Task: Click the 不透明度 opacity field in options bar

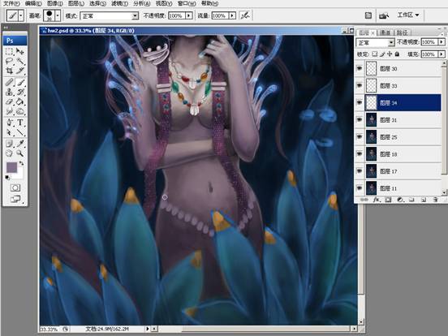Action: point(177,15)
